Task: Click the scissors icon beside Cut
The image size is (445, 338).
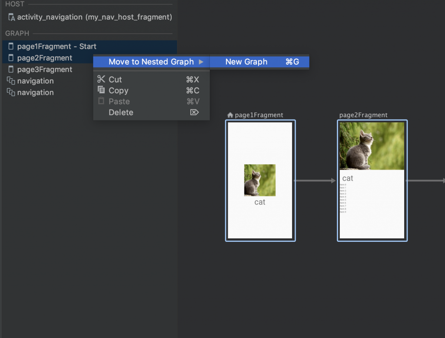Action: [x=101, y=79]
